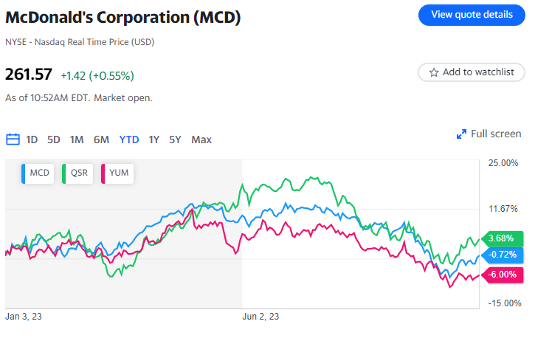Select the Max time range
This screenshot has width=535, height=341.
point(201,139)
